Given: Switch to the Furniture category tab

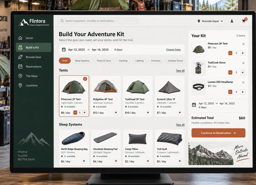Looking at the screenshot, I should tap(156, 61).
